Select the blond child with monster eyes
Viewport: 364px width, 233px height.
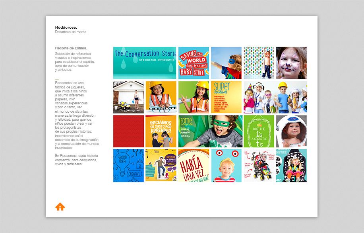[x=227, y=166]
